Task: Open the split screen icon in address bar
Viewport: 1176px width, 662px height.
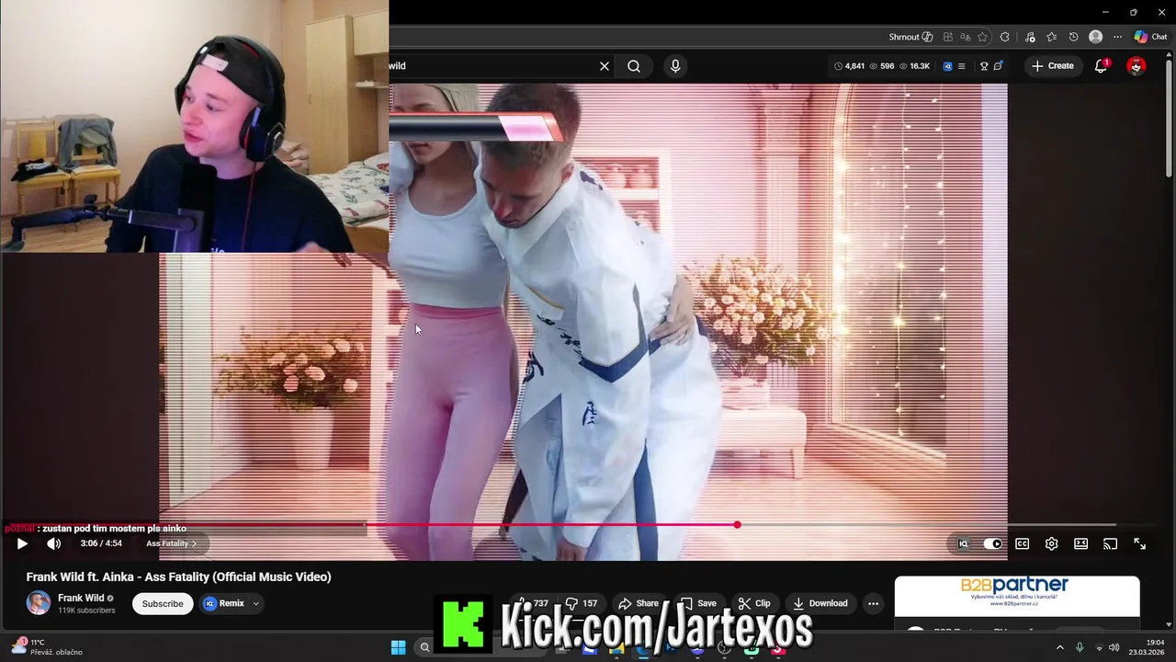Action: click(x=948, y=37)
